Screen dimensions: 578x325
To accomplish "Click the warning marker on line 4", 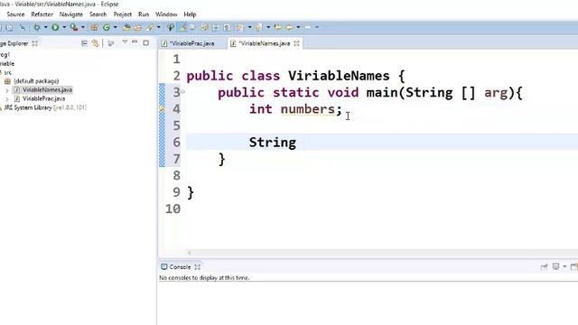I will tap(163, 109).
